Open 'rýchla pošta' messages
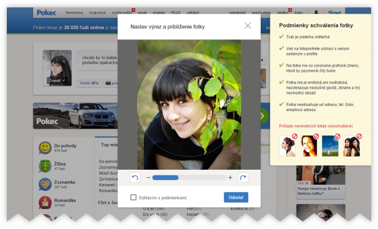The height and width of the screenshot is (229, 378). pos(122,13)
